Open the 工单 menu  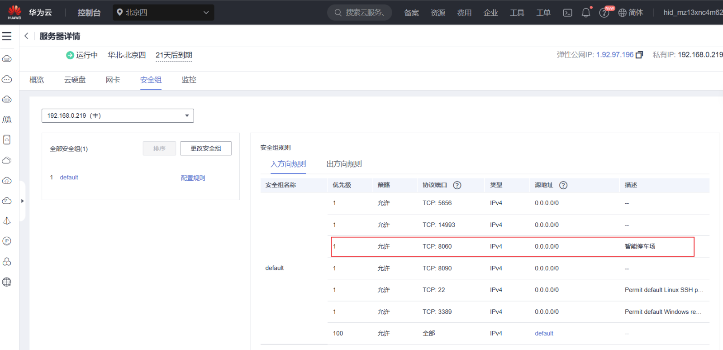point(543,13)
